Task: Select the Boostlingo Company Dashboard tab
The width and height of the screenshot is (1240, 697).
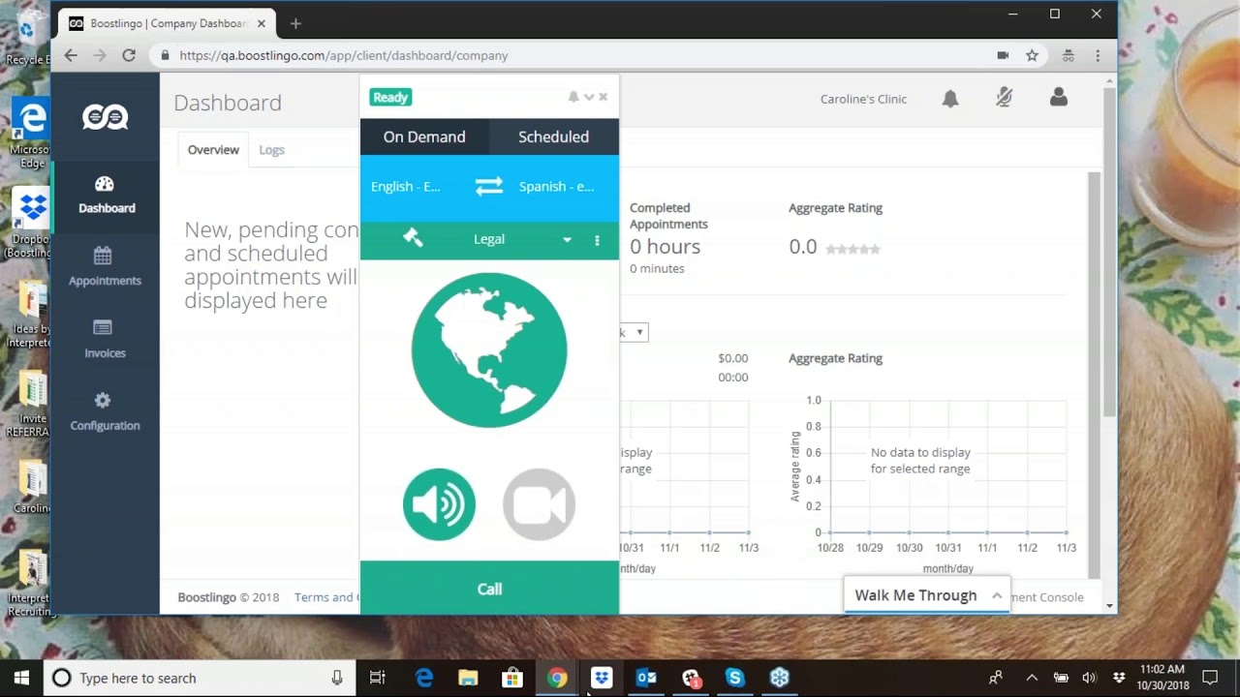Action: [168, 23]
